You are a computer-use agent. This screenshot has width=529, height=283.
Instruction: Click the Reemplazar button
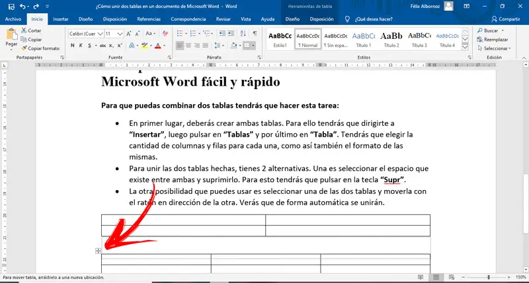pyautogui.click(x=493, y=40)
